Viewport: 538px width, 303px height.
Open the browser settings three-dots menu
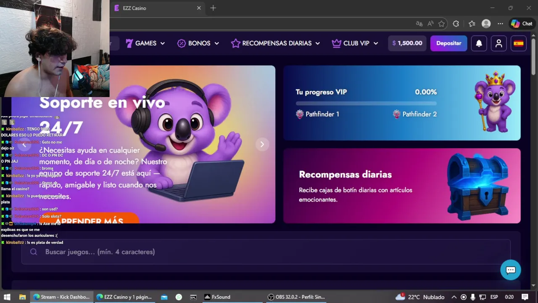pyautogui.click(x=500, y=24)
